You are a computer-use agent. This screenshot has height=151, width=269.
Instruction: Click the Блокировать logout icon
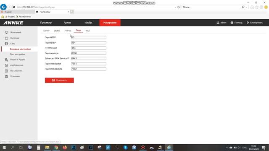(x=248, y=23)
